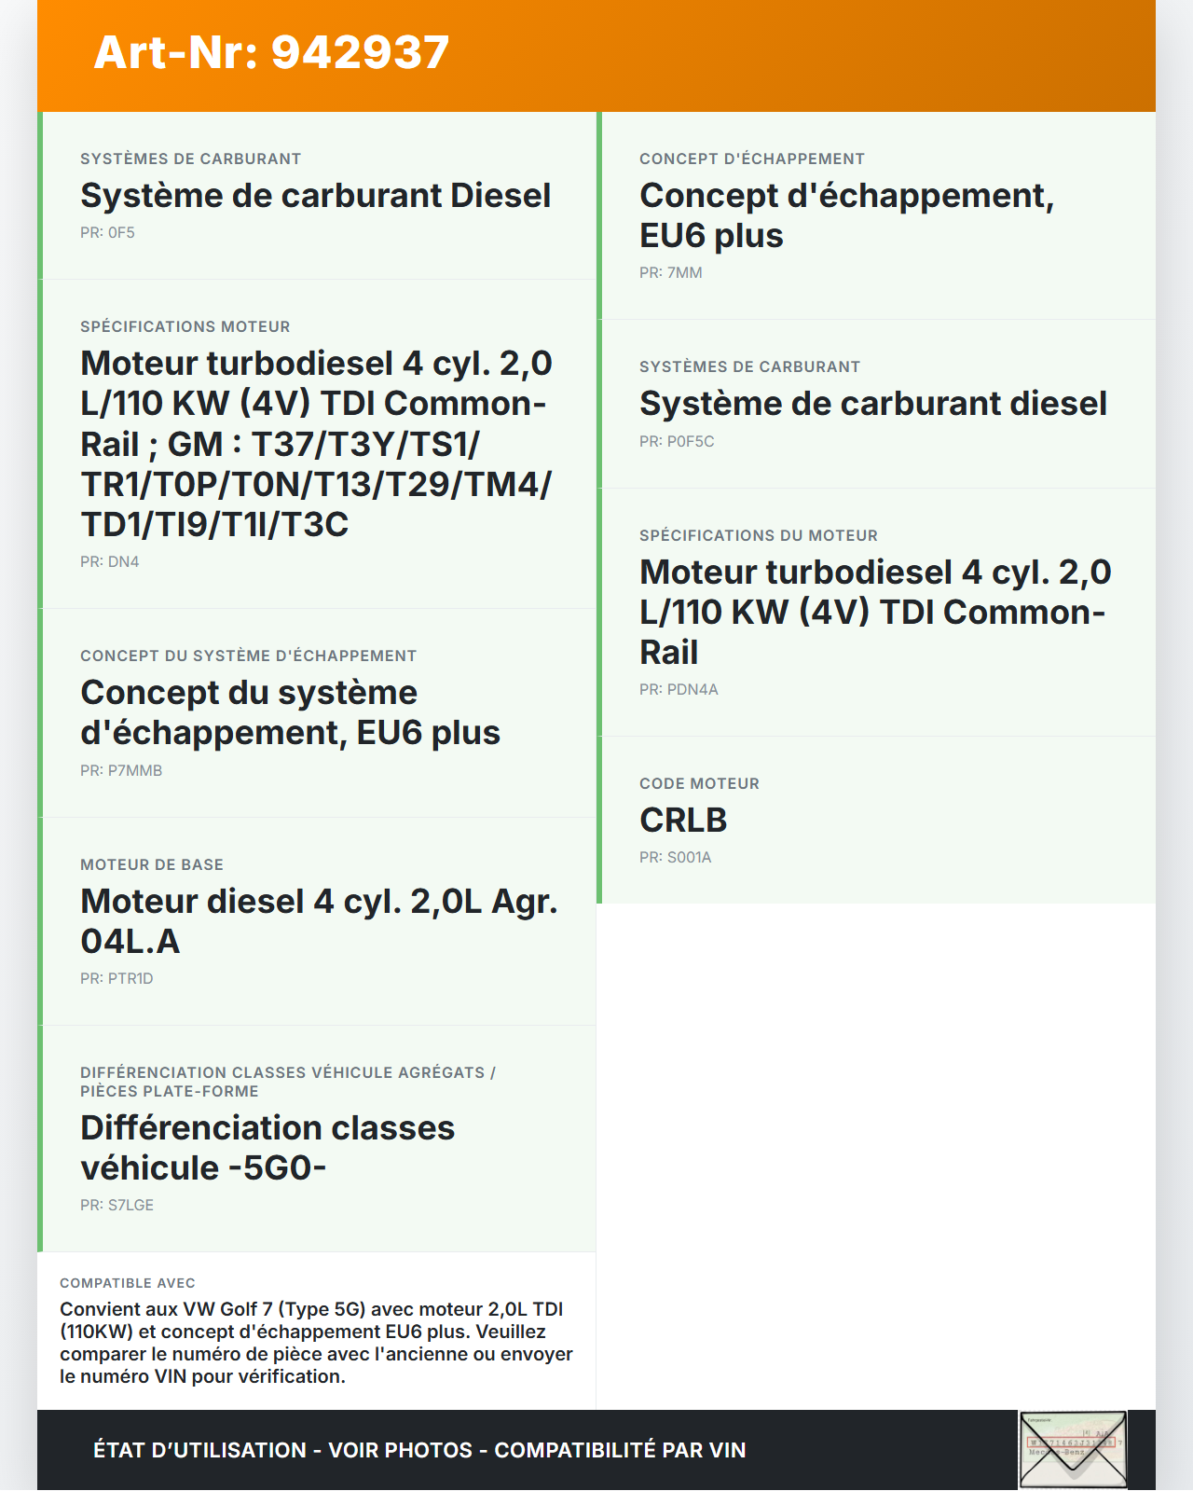The width and height of the screenshot is (1193, 1491).
Task: Click the Art-Nr: 942937 header title
Action: (271, 52)
